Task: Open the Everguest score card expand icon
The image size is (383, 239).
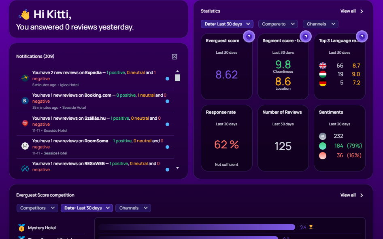Action: [249, 36]
